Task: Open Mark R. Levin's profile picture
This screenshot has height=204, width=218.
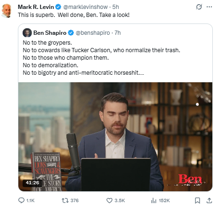Action: [7, 11]
